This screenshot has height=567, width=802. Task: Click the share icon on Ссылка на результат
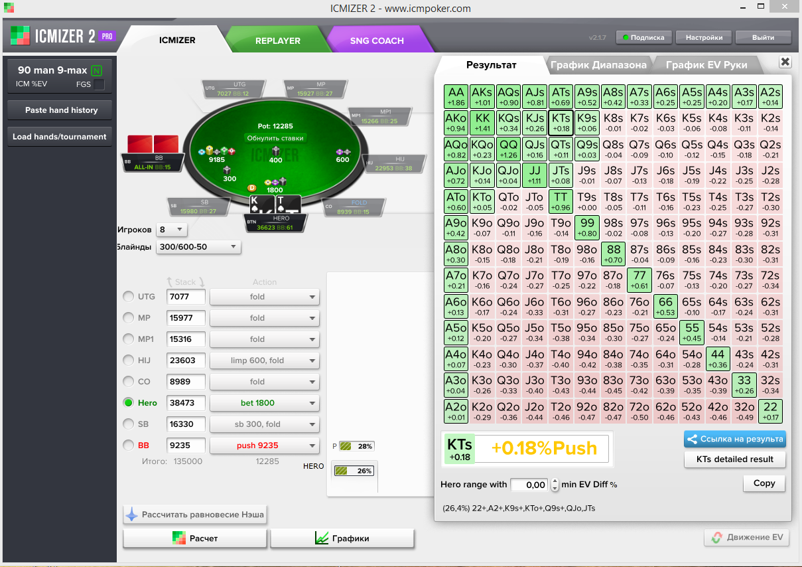pyautogui.click(x=692, y=439)
